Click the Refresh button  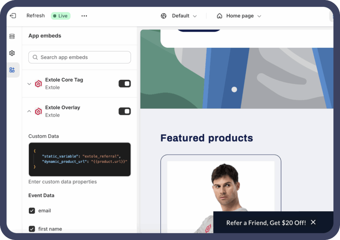36,16
